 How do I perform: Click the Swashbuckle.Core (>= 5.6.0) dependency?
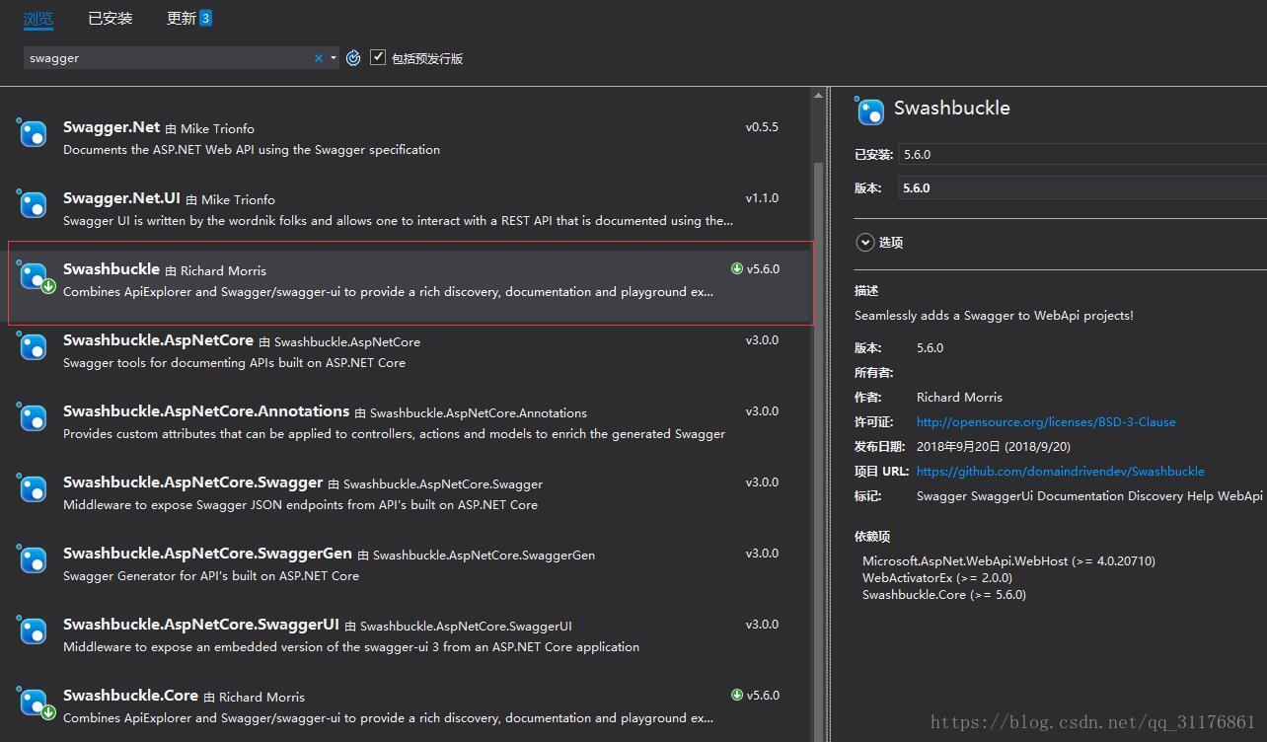point(944,595)
